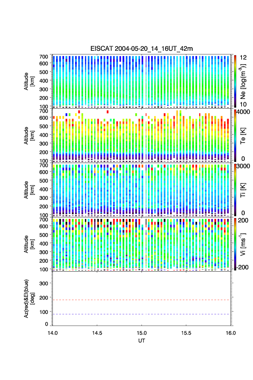The image size is (253, 380).
Task: Pick the Ti ion temperature color bar
Action: click(x=235, y=190)
